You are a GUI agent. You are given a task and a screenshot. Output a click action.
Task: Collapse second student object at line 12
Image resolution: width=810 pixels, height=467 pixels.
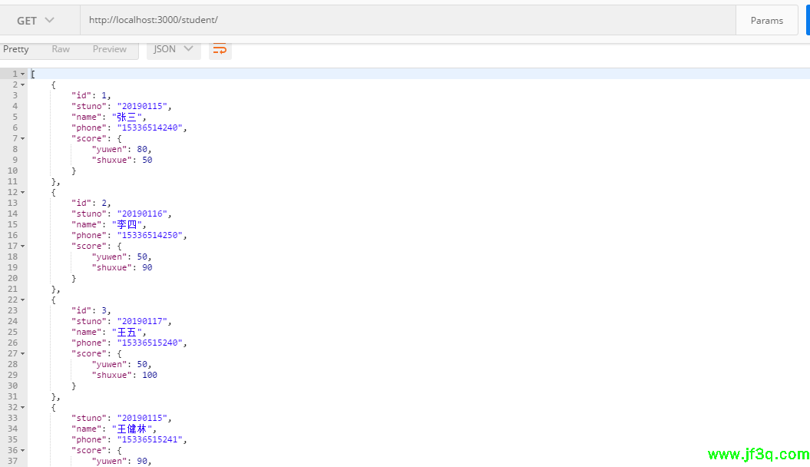click(23, 192)
